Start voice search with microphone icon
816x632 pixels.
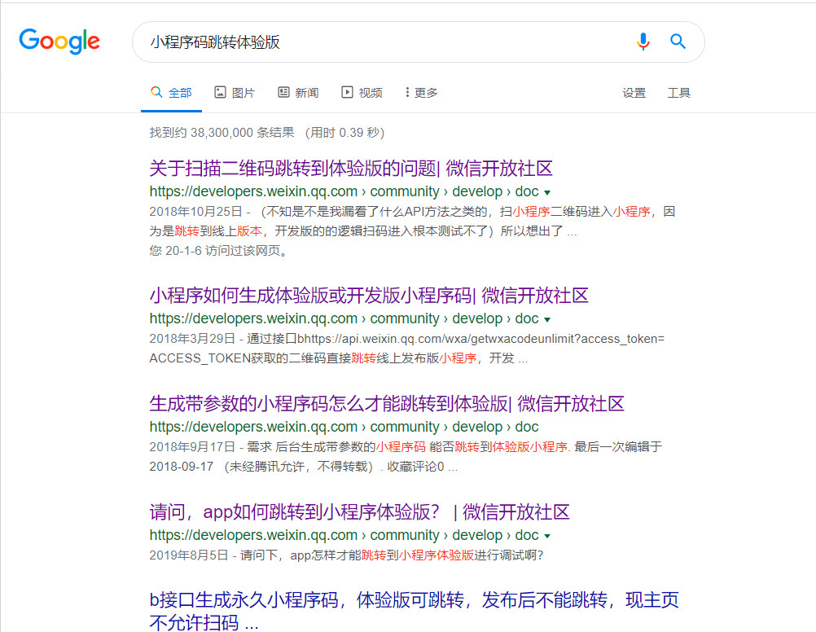pos(643,41)
